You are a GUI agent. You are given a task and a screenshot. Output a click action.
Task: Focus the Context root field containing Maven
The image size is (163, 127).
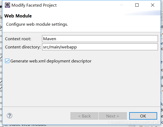click(x=100, y=39)
